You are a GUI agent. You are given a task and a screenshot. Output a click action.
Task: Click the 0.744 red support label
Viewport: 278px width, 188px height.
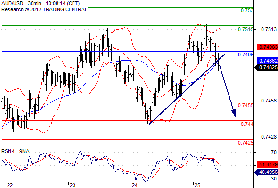[x=247, y=124]
